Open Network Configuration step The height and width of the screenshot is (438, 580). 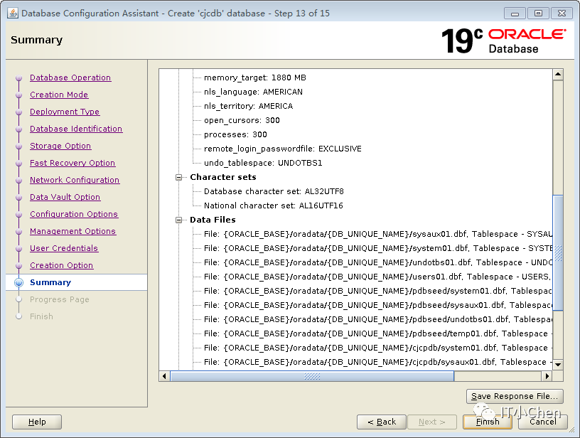75,180
